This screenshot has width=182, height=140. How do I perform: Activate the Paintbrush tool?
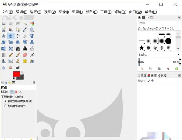(18, 55)
